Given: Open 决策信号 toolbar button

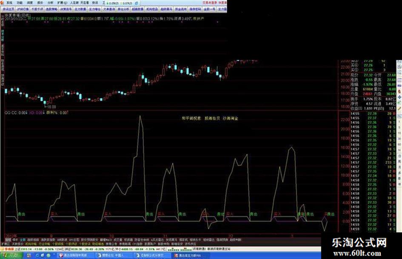Looking at the screenshot, I should (x=66, y=9).
